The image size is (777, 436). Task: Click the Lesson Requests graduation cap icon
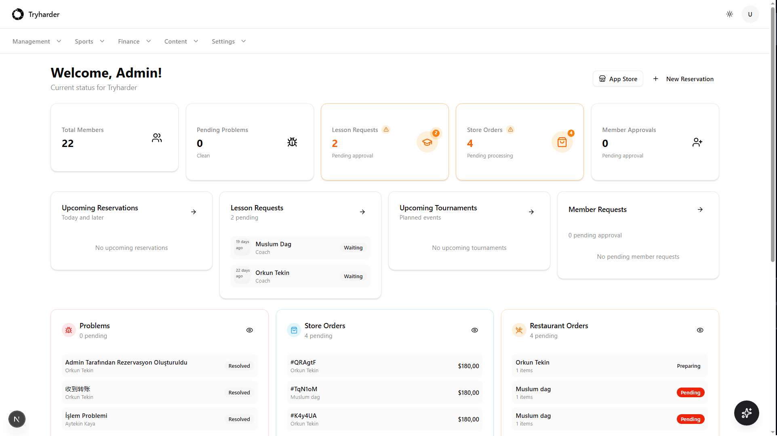(x=427, y=142)
